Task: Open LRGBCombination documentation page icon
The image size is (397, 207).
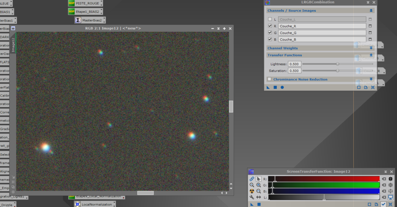Action: click(366, 87)
